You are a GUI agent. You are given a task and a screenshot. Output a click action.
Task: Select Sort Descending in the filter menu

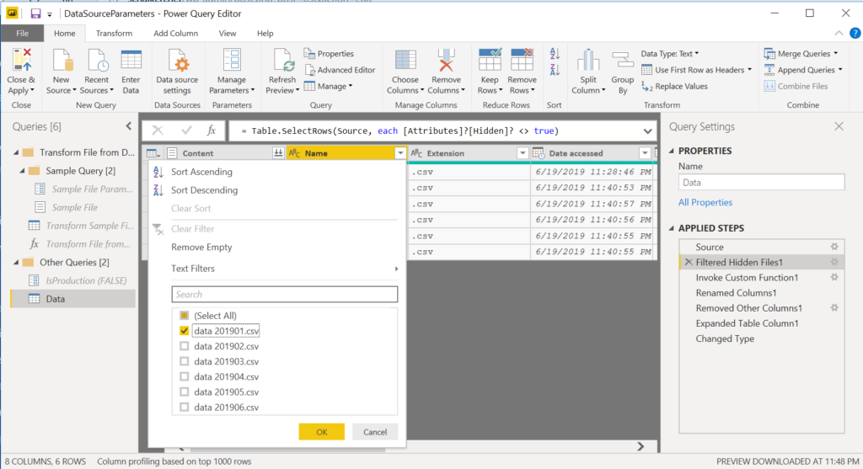[204, 190]
